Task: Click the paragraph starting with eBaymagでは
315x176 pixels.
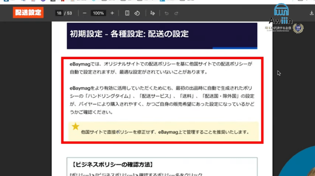Action: click(x=162, y=68)
